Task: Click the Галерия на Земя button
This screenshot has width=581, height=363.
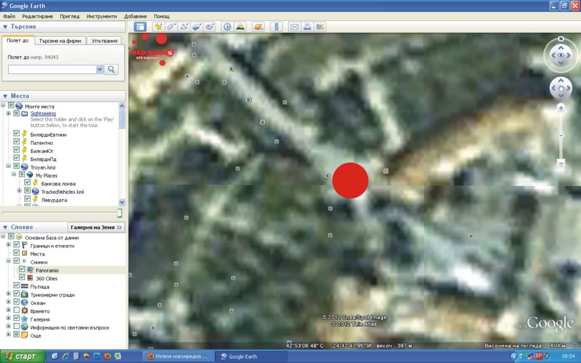Action: coord(96,227)
